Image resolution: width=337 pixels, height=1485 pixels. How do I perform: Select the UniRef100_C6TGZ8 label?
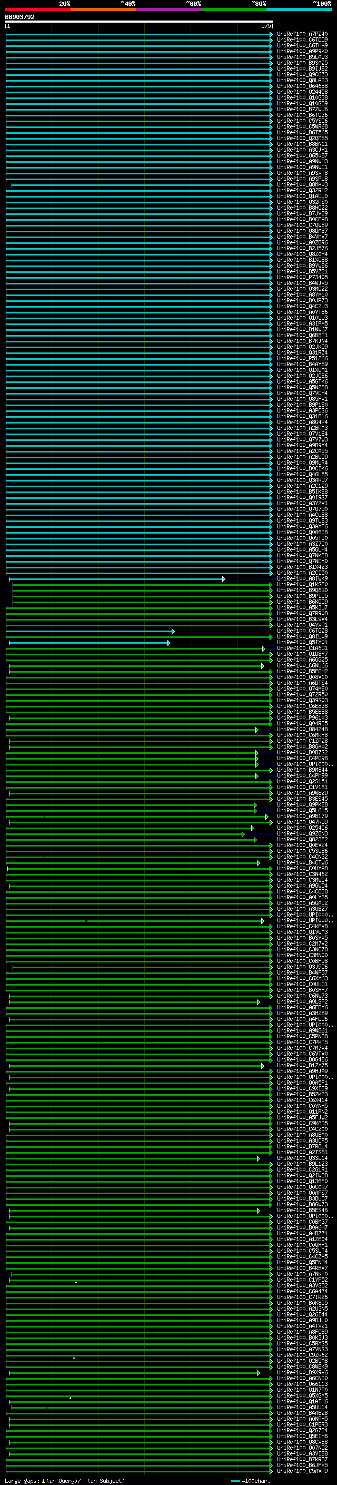[302, 631]
